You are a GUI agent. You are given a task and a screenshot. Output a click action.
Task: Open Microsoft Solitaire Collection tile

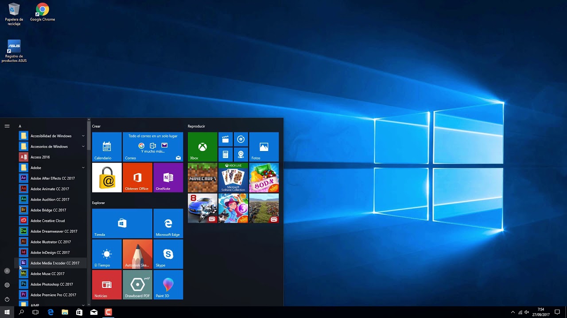[x=233, y=178]
